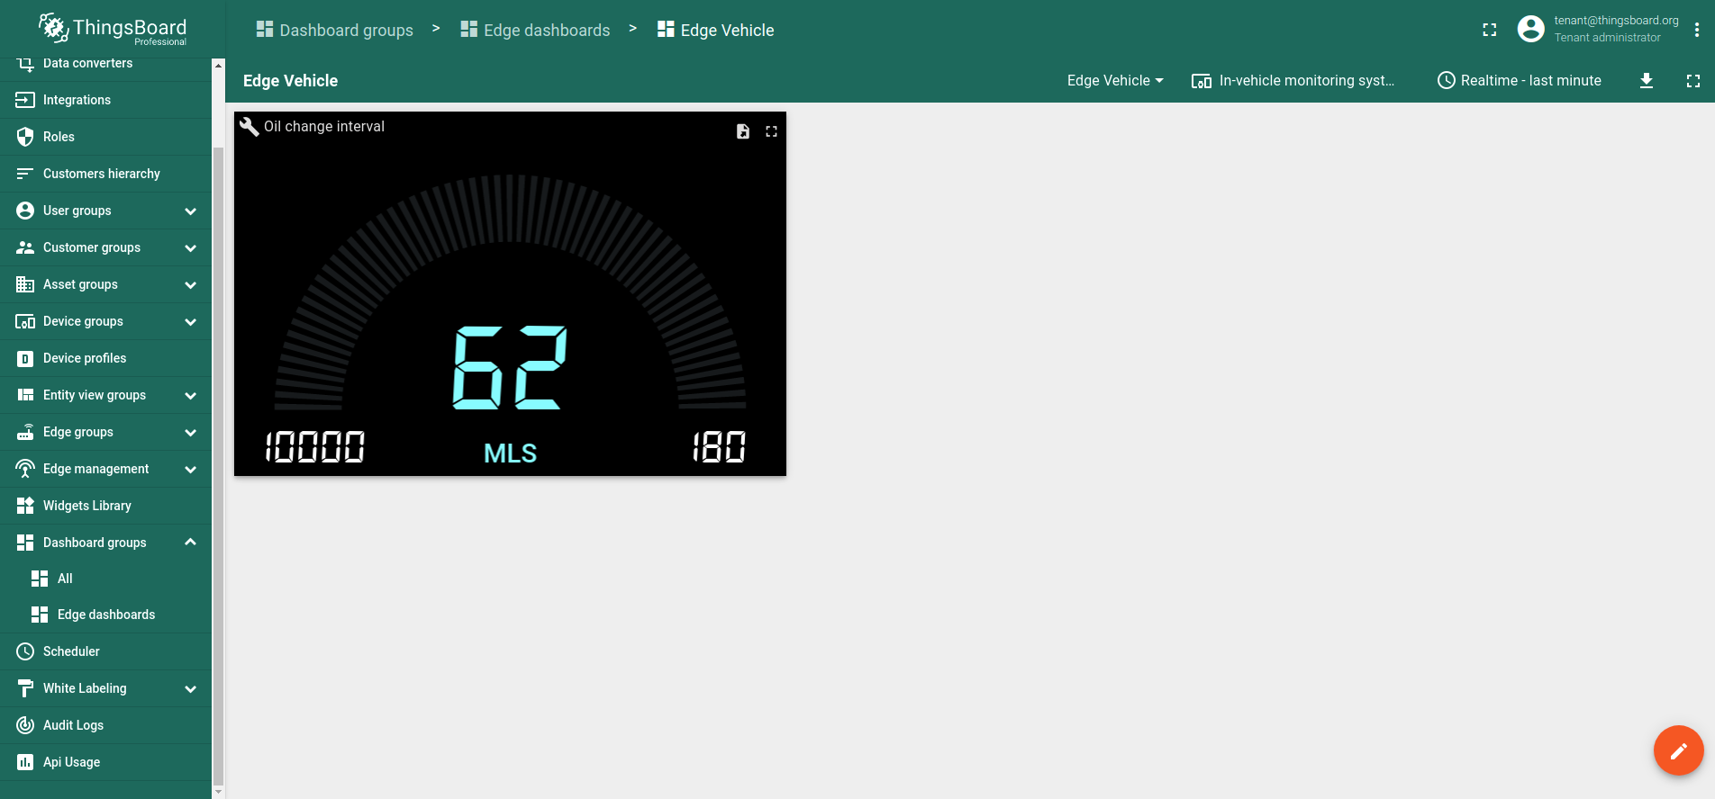The image size is (1715, 799).
Task: Open the Edge Vehicle state dropdown
Action: [x=1114, y=81]
